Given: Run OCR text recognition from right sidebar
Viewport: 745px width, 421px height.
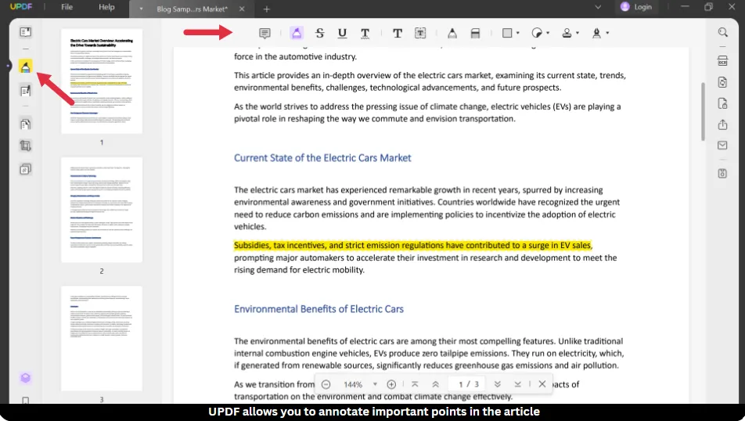Looking at the screenshot, I should pyautogui.click(x=722, y=61).
